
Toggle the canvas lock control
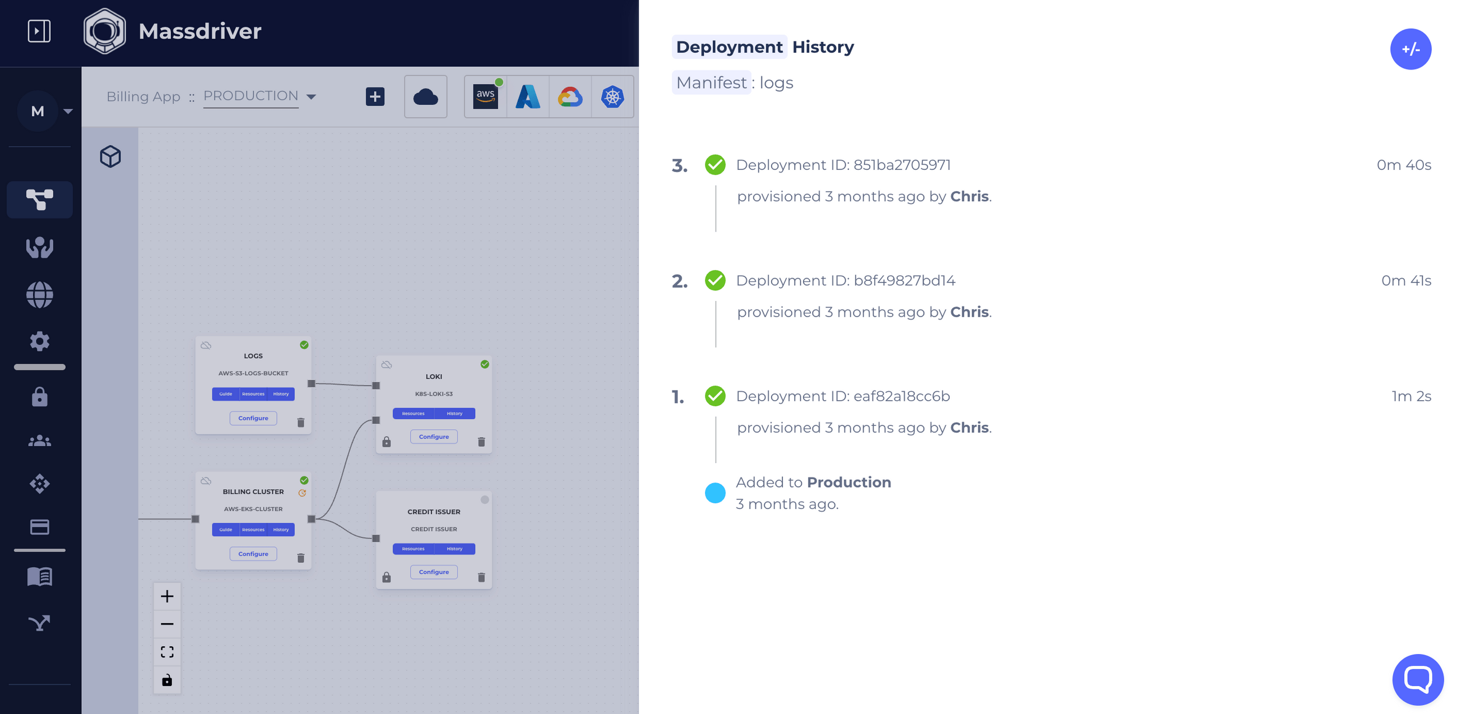point(167,680)
